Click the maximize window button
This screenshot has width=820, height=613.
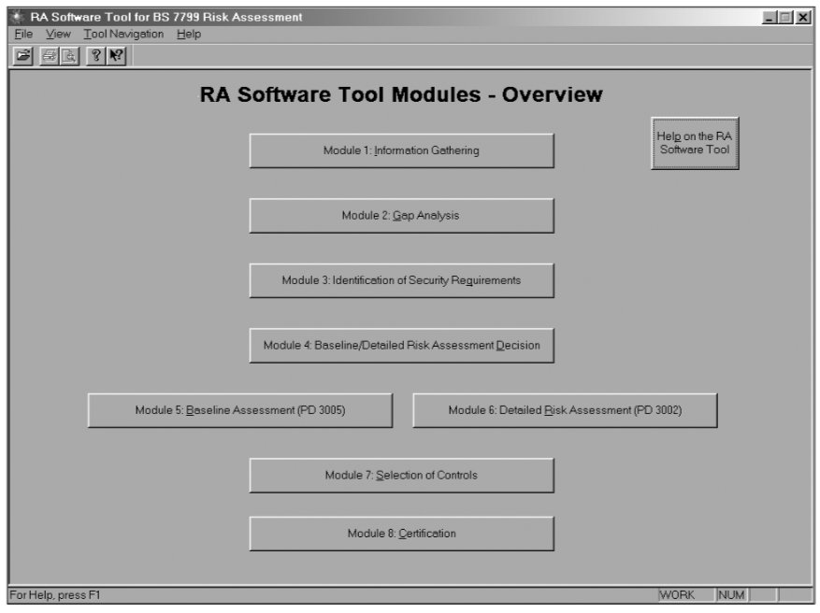point(785,17)
